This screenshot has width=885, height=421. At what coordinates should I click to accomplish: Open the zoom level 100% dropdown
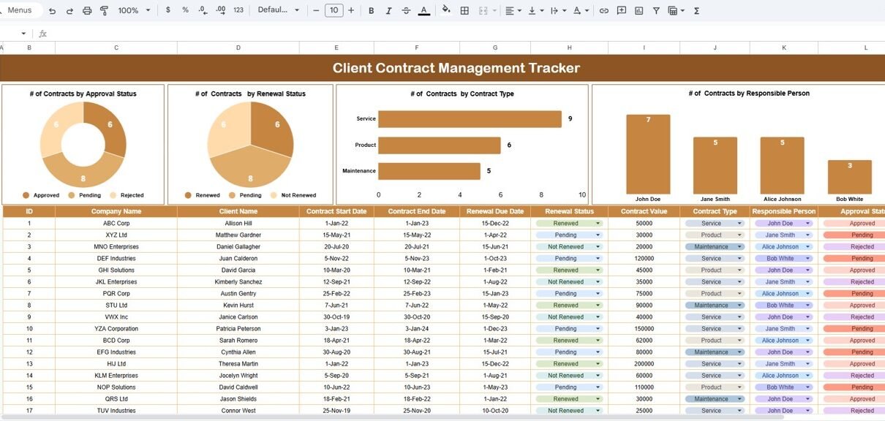tap(134, 11)
